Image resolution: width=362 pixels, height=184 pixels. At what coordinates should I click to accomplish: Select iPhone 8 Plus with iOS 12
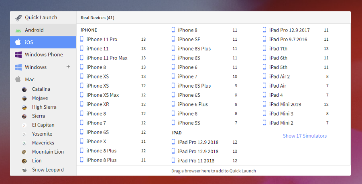click(x=113, y=151)
